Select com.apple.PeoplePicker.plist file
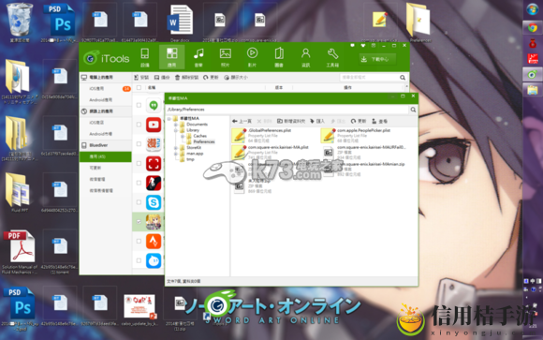543x340 pixels. [356, 136]
